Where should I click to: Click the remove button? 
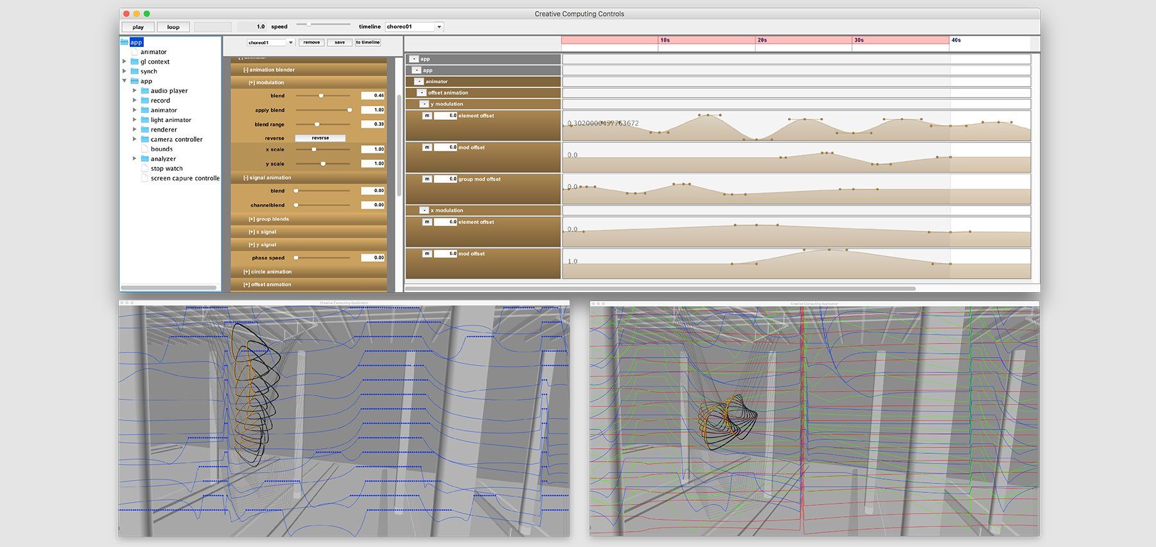tap(311, 42)
